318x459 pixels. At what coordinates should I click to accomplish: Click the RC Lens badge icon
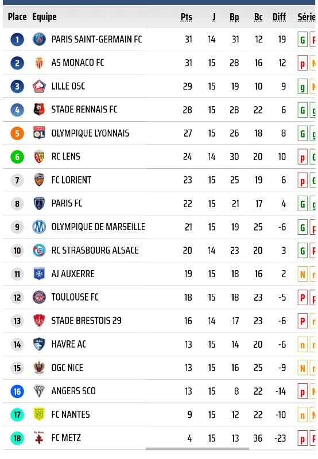click(x=39, y=156)
